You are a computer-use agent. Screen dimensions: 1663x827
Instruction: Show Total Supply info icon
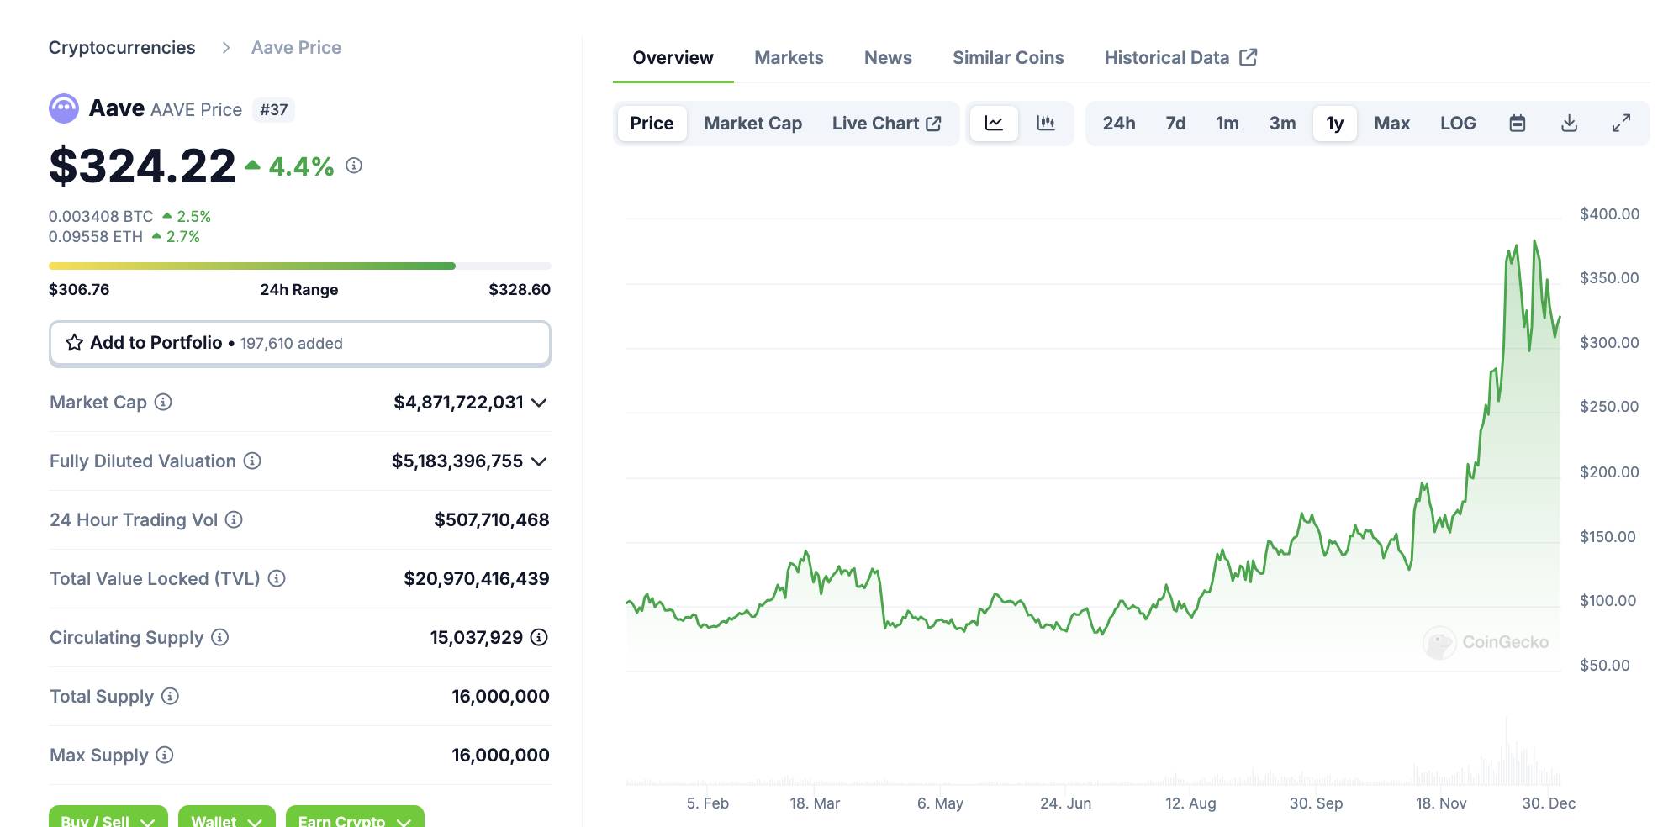[170, 696]
